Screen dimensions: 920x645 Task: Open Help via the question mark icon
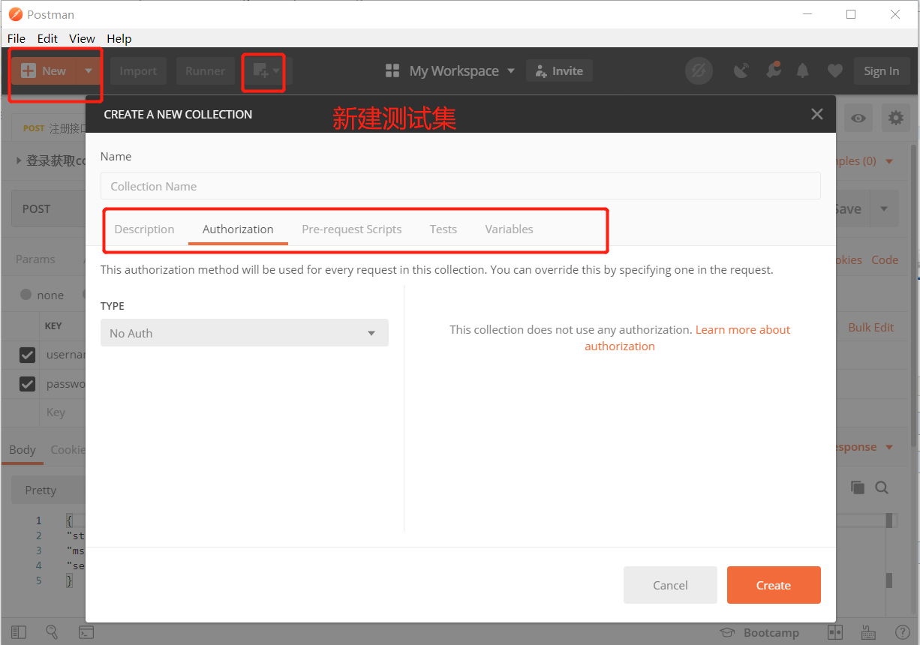[x=903, y=632]
